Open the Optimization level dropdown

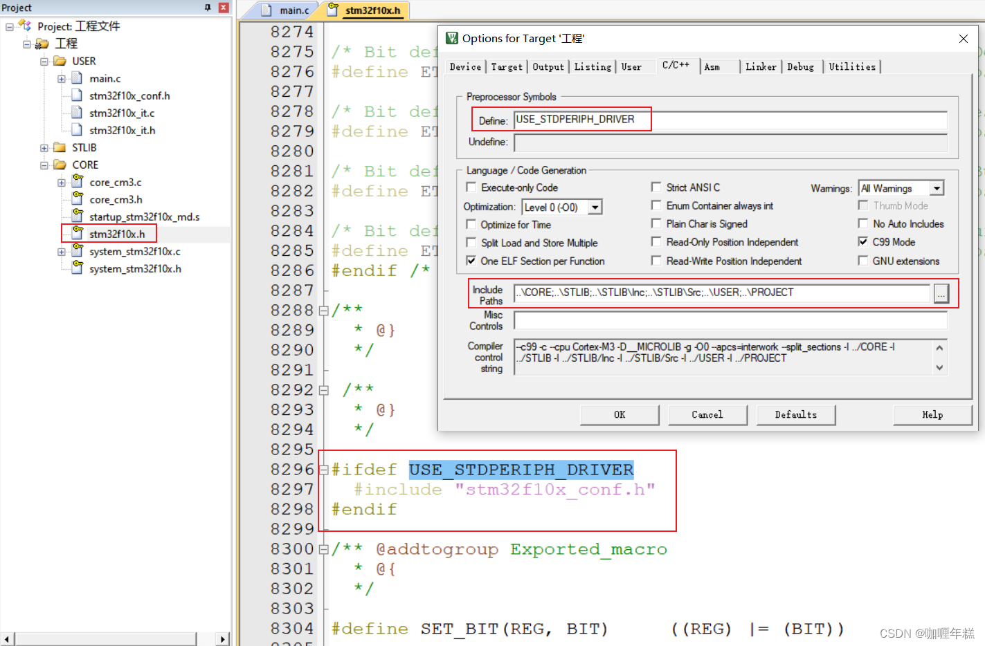click(x=595, y=206)
